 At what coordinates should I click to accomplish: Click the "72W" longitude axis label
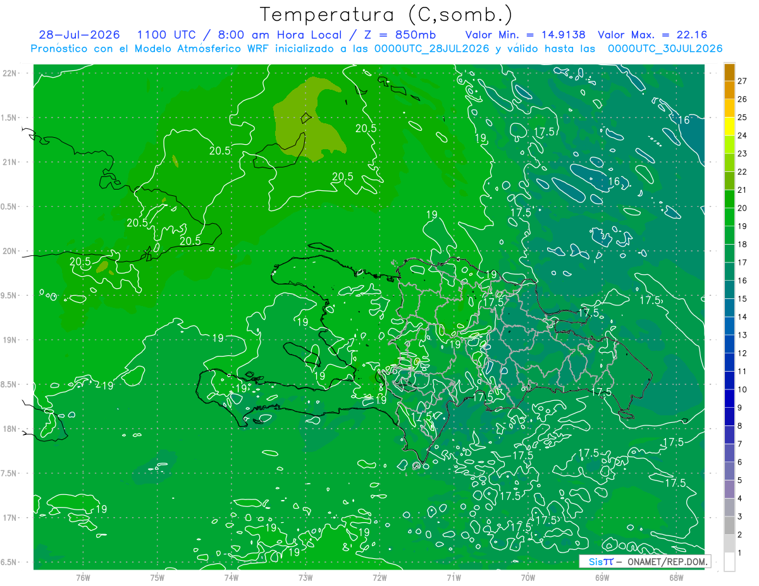tap(379, 577)
